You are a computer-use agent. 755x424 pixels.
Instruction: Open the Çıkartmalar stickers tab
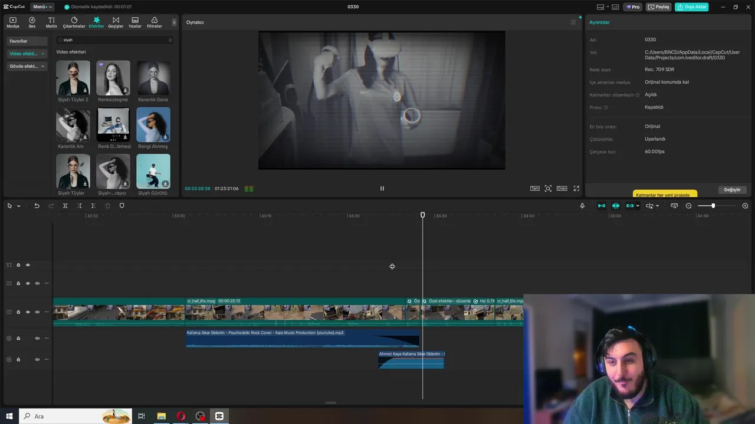74,22
